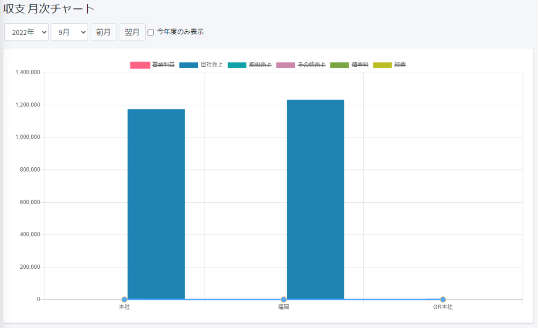Click the GR本社 line data point
This screenshot has height=328, width=538.
point(443,300)
